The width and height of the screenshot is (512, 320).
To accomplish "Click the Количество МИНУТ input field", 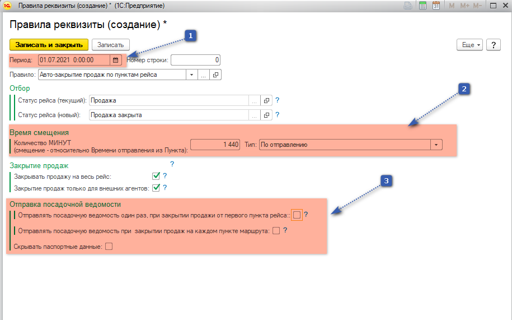I will [215, 145].
